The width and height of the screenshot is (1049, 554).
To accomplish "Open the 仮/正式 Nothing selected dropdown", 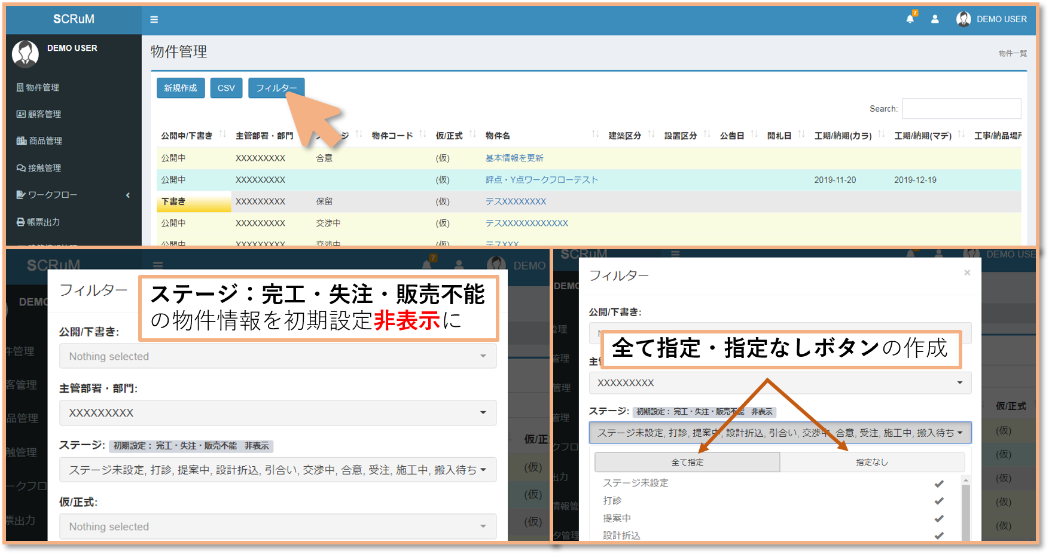I will pos(278,527).
